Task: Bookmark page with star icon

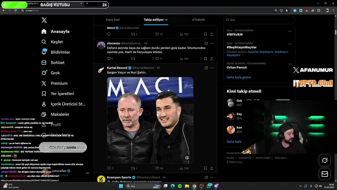Action: 287,11
